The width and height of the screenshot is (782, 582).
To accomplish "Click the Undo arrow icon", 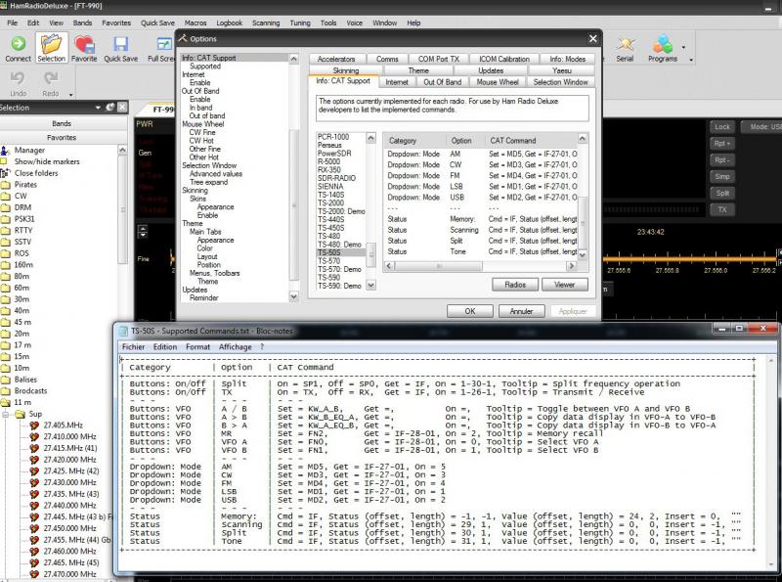I will (x=18, y=78).
